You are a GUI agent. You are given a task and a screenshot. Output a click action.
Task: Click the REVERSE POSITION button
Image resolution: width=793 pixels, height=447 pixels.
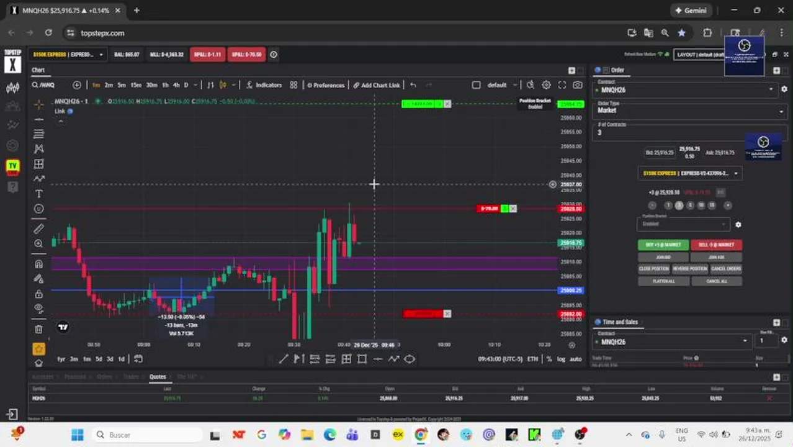690,269
